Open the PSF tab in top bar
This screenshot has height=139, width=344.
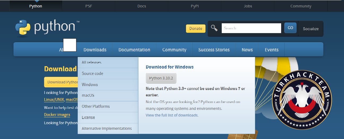(x=89, y=6)
